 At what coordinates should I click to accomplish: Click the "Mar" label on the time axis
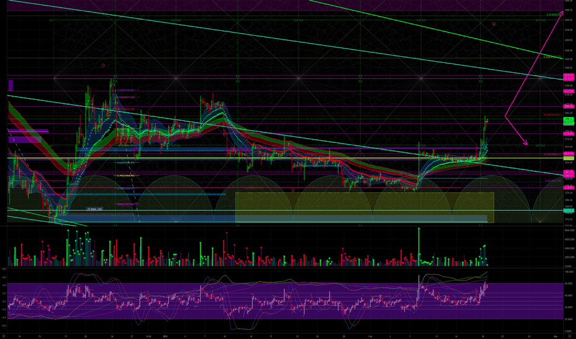556,336
